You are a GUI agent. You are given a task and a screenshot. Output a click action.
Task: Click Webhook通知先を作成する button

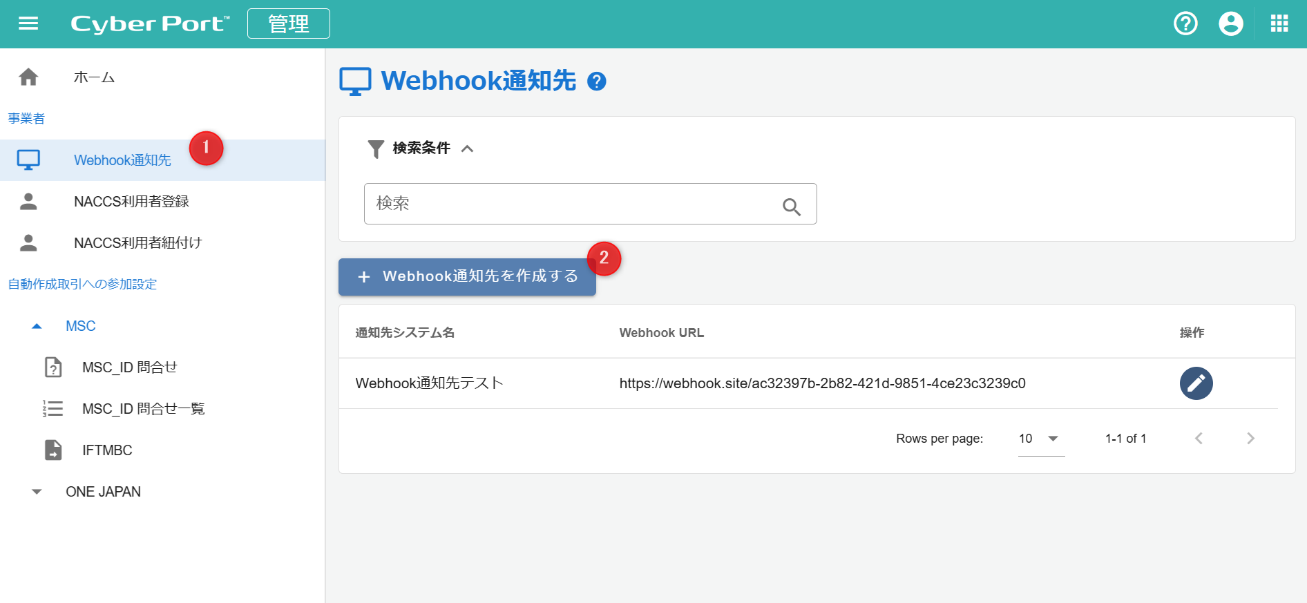click(x=467, y=277)
